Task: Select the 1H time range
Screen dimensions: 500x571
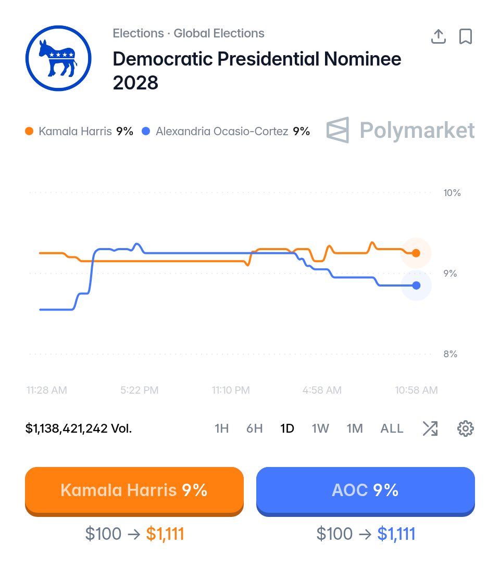Action: click(221, 429)
